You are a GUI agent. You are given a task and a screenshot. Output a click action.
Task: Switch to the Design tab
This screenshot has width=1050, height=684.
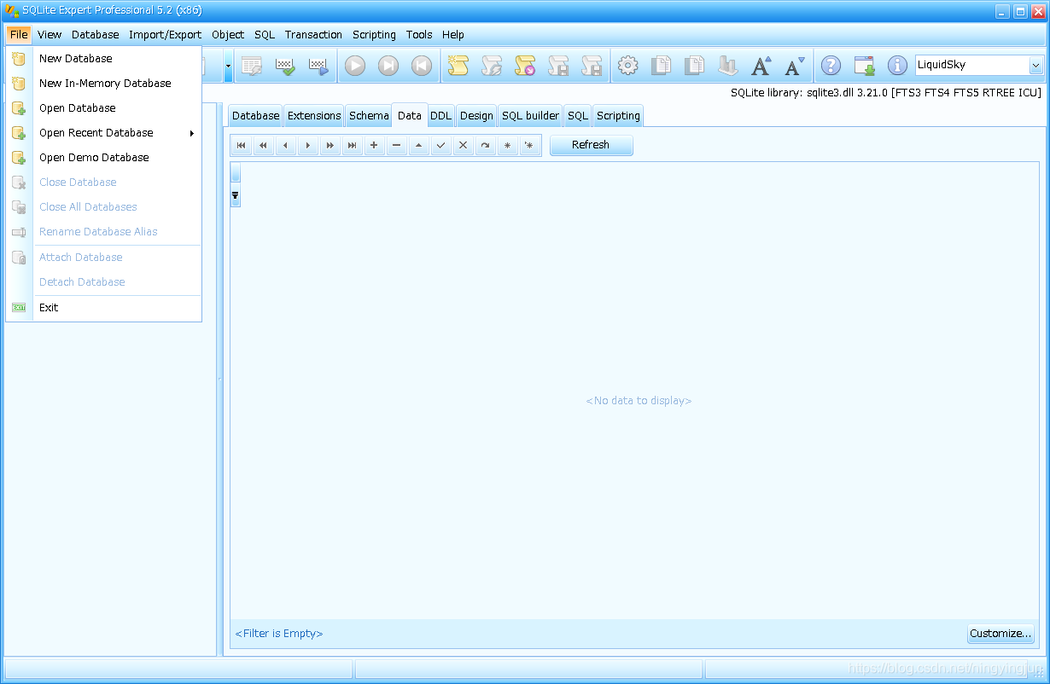[476, 116]
